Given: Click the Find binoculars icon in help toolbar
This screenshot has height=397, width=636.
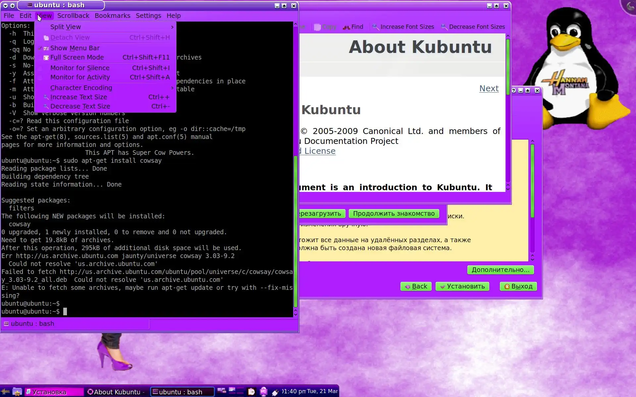Looking at the screenshot, I should point(346,27).
